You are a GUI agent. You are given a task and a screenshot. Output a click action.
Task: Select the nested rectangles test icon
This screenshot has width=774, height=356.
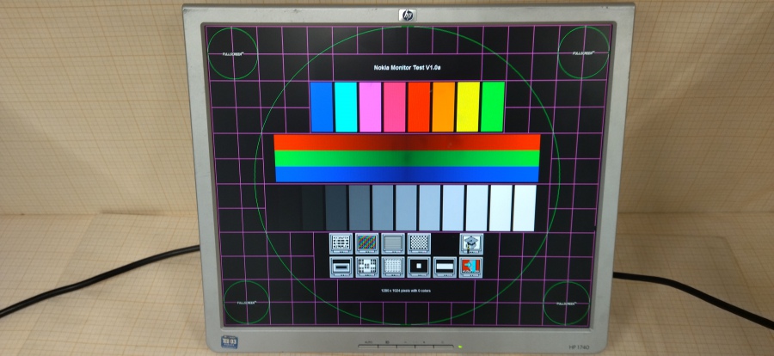pyautogui.click(x=342, y=267)
